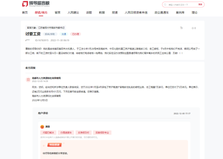Click the star favorite icon
Image resolution: width=223 pixels, height=159 pixels.
tap(193, 28)
